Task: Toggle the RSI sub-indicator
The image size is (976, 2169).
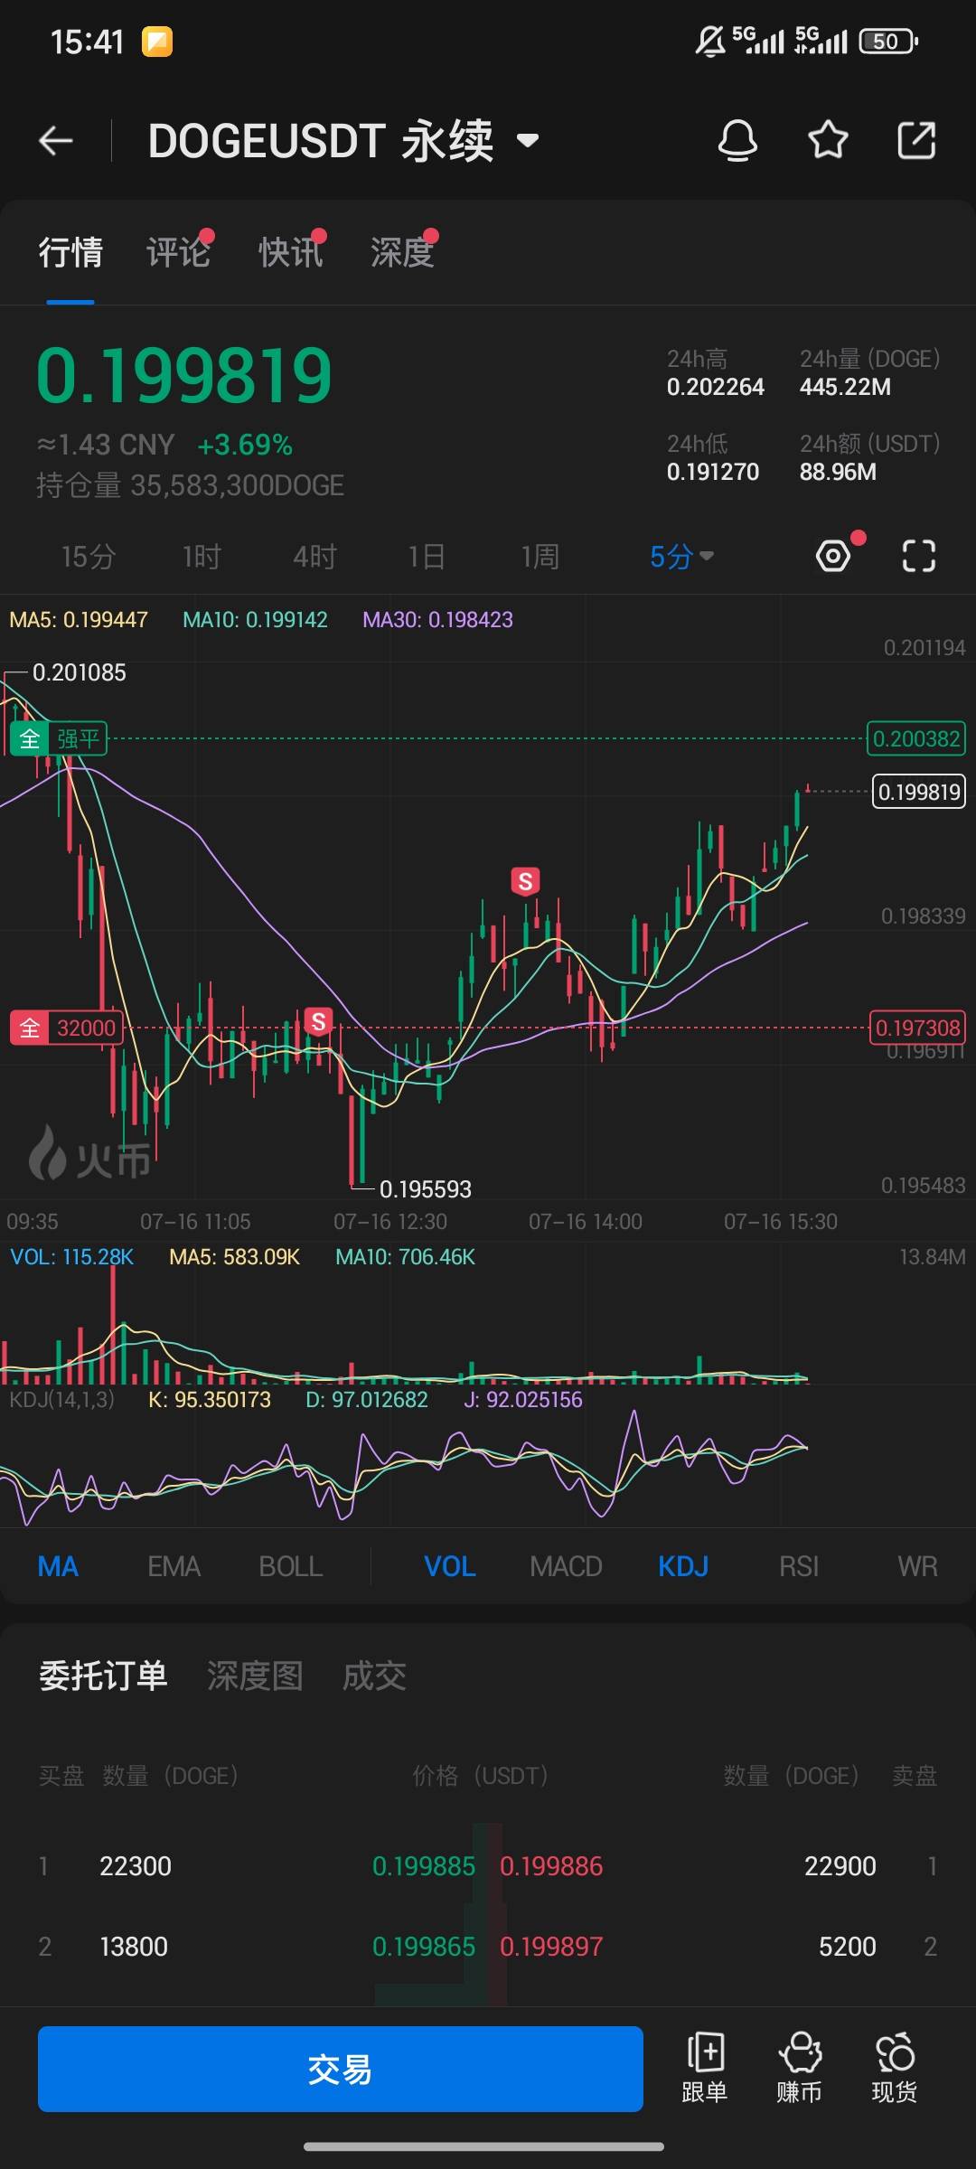Action: (799, 1566)
